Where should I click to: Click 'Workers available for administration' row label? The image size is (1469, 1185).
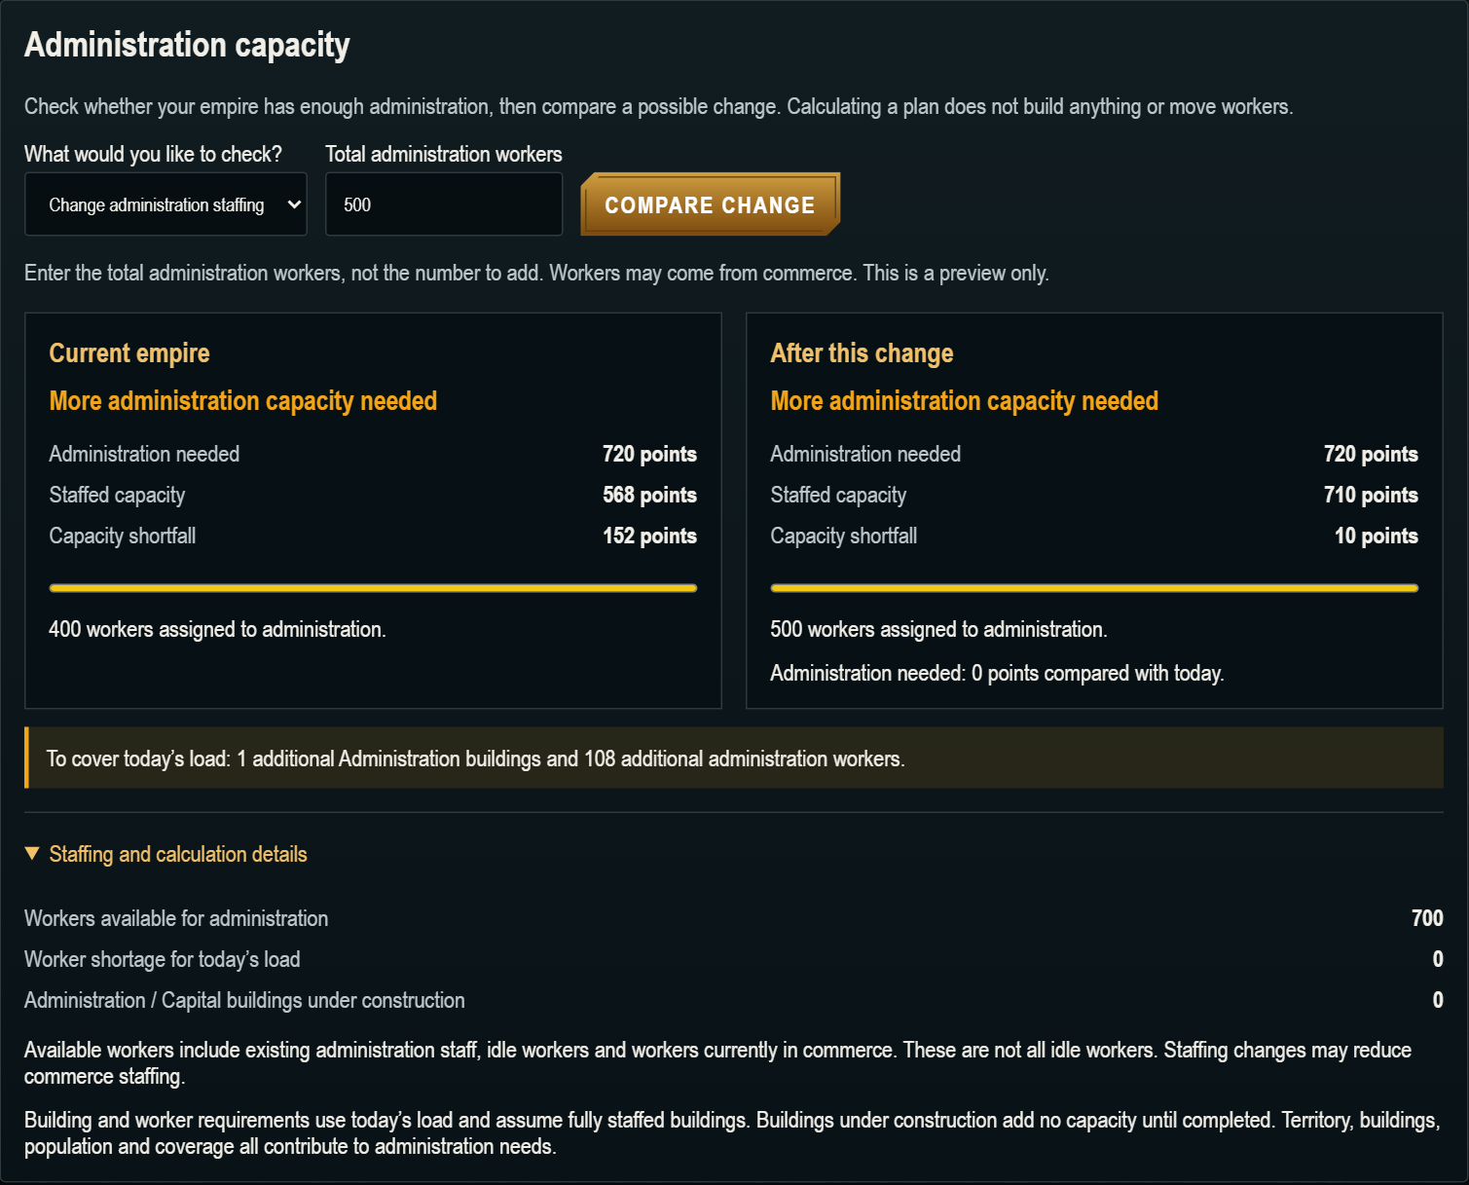pos(176,918)
